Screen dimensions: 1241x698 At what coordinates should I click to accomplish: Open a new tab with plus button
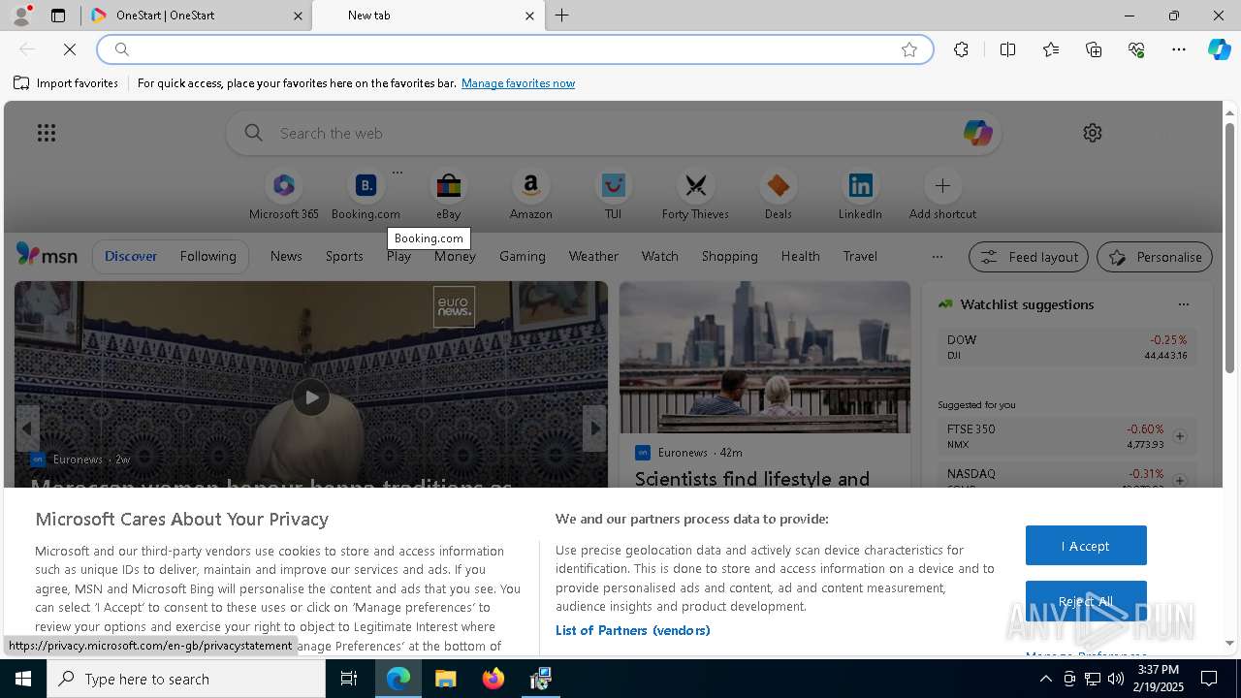pyautogui.click(x=561, y=16)
